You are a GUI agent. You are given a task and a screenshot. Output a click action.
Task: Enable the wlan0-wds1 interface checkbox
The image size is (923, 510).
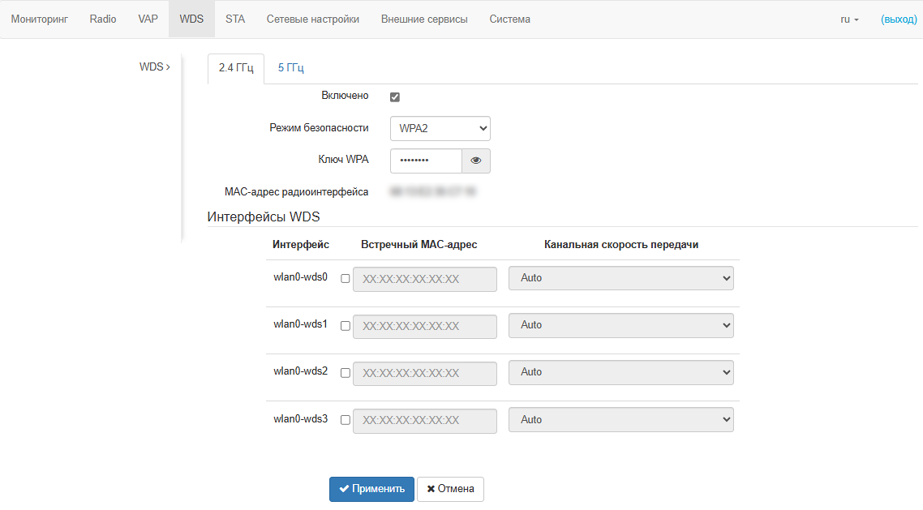(x=346, y=325)
